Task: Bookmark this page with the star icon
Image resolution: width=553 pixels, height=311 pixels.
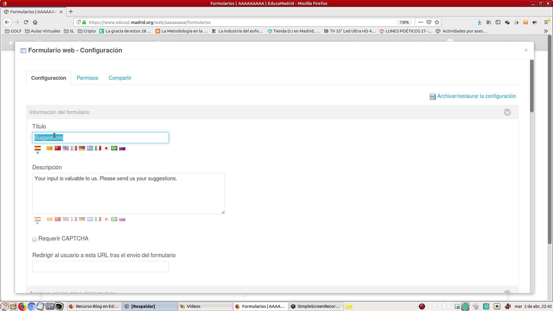Action: 437,22
